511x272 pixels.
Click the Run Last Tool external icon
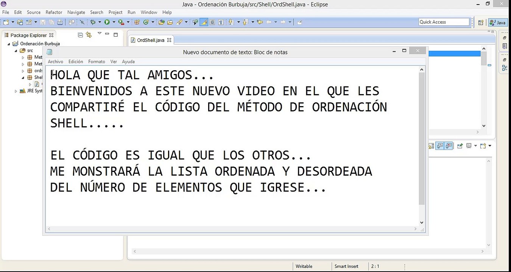coord(121,22)
